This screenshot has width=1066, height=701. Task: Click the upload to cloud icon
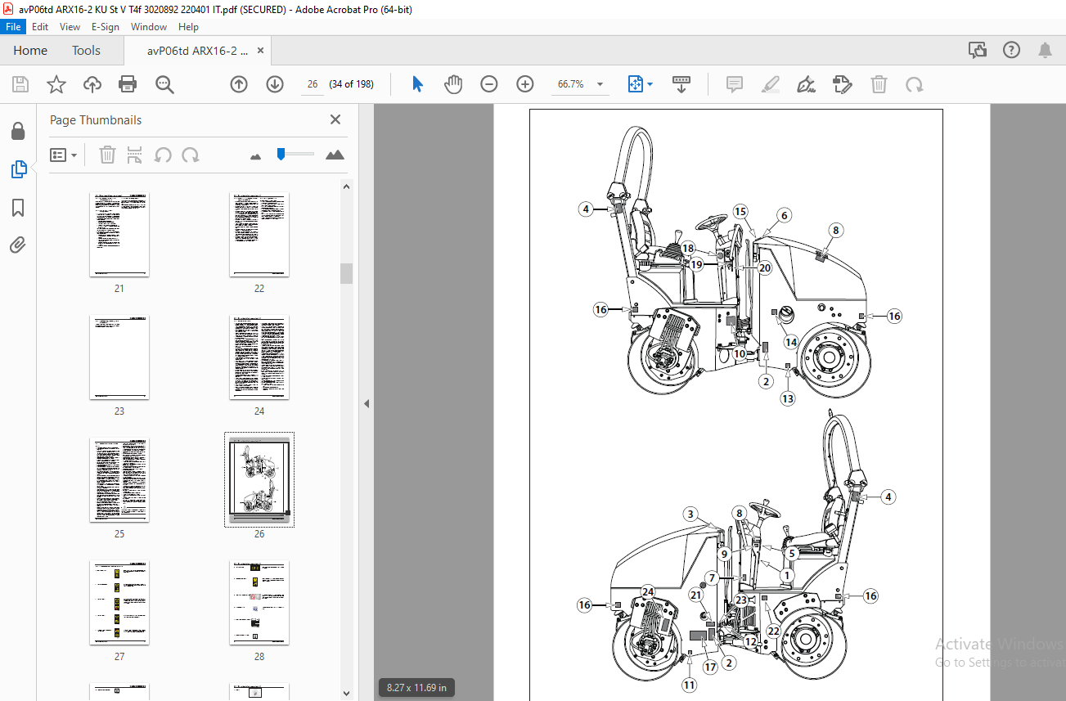tap(92, 84)
